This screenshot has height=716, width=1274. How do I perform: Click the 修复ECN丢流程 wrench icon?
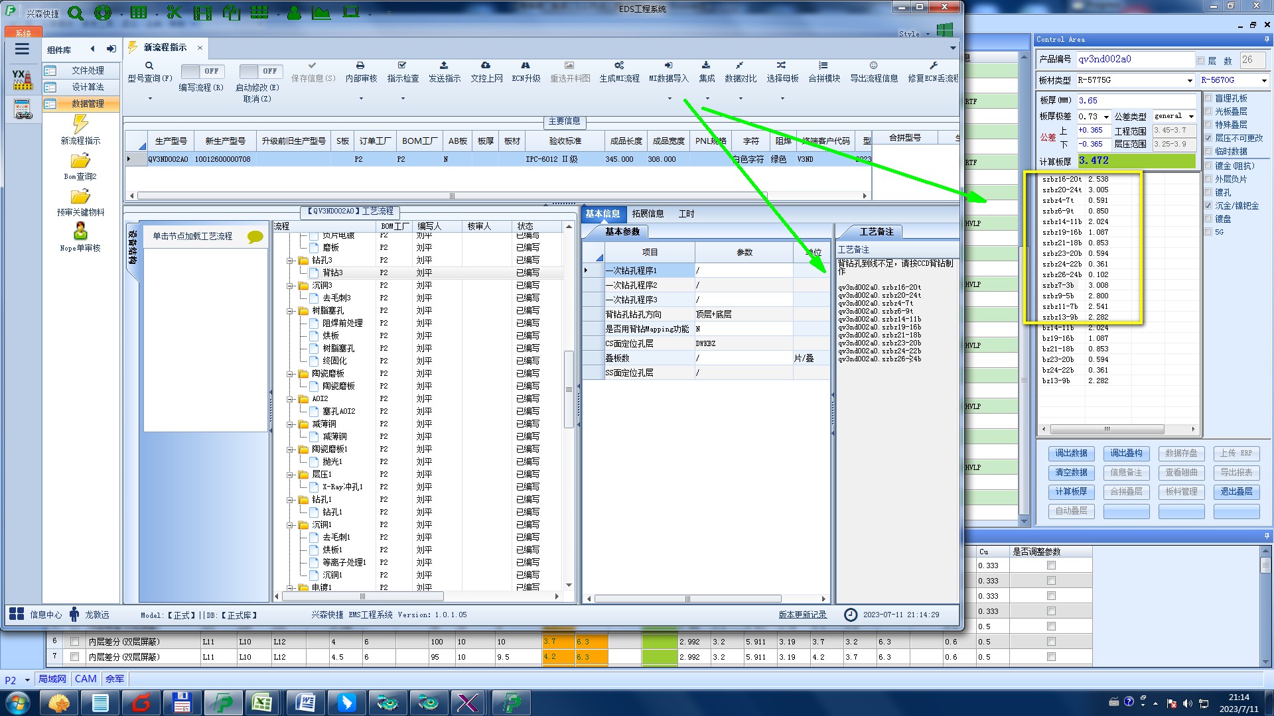tap(933, 66)
